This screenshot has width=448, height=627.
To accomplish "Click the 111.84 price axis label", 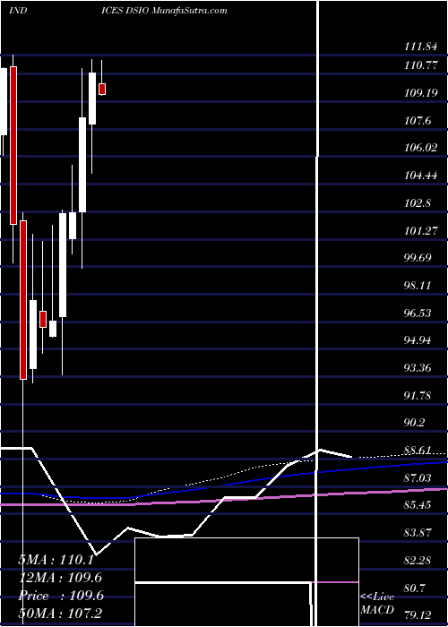I will point(421,47).
